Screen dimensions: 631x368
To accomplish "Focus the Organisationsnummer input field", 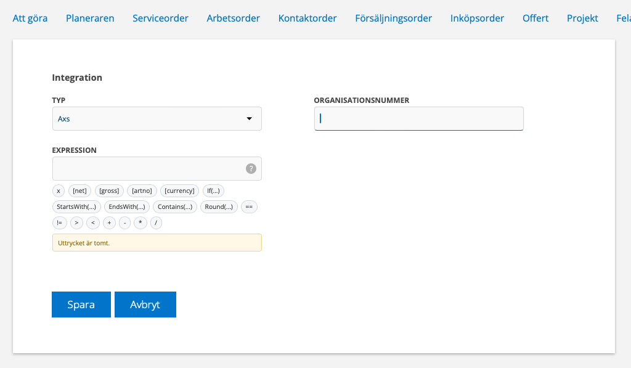I will click(x=418, y=118).
